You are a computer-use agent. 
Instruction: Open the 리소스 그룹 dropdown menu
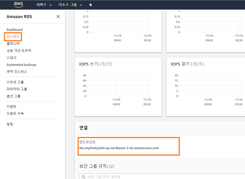click(70, 5)
